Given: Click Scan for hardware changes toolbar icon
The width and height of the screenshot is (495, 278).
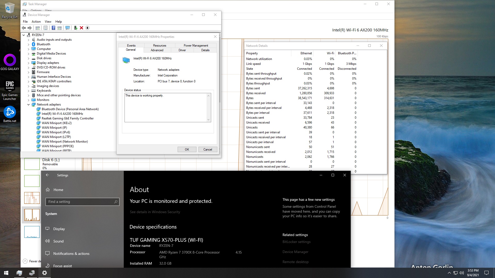Looking at the screenshot, I should click(x=68, y=28).
